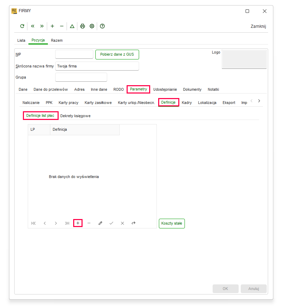The height and width of the screenshot is (307, 282).
Task: Open the Dane do przelewów tab
Action: pyautogui.click(x=51, y=89)
